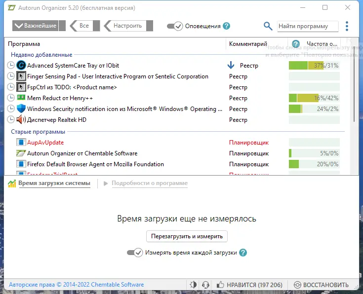This screenshot has height=294, width=363.
Task: Select Диспетчер Realtek HD row text
Action: tap(57, 120)
